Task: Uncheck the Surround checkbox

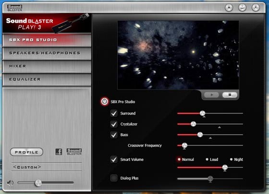Action: (x=114, y=113)
